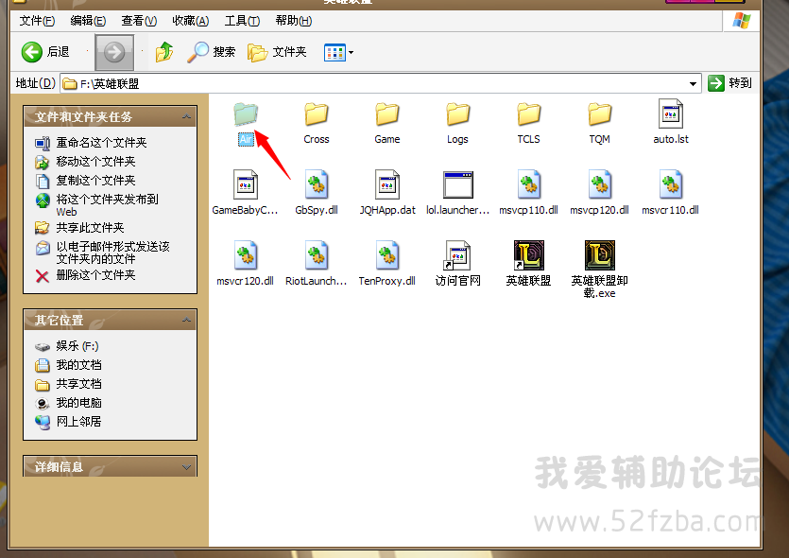Open the 帮助(H) menu
Image resolution: width=789 pixels, height=558 pixels.
(293, 21)
